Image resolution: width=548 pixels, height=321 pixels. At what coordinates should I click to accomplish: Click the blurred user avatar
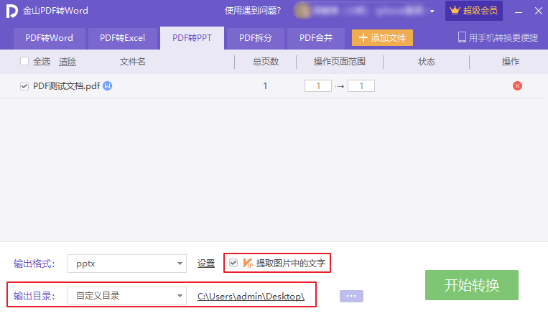[x=302, y=11]
